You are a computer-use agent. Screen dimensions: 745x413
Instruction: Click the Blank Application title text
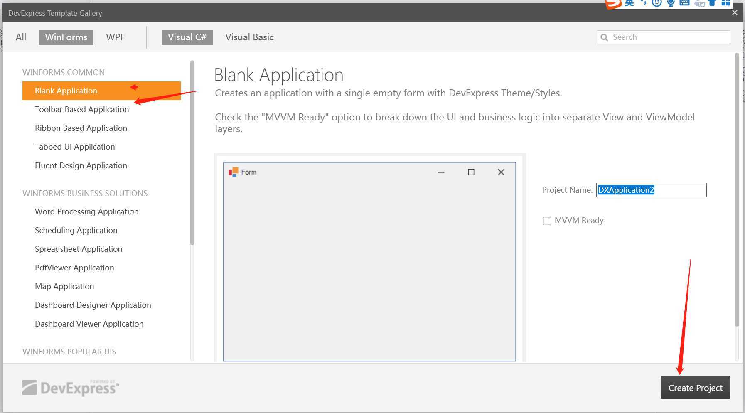click(x=279, y=75)
